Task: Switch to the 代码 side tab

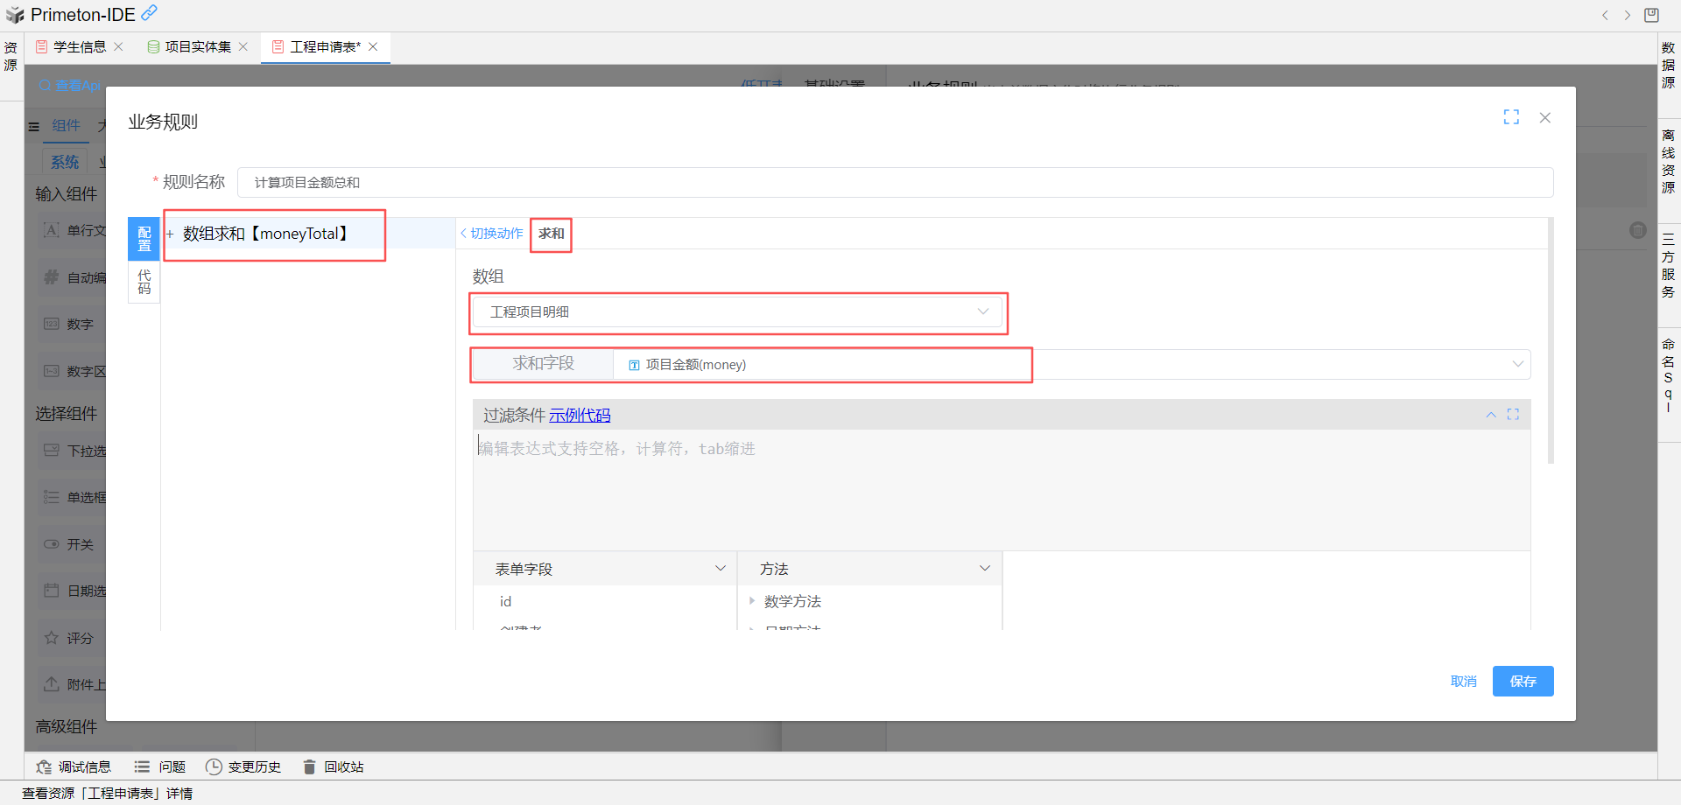Action: (144, 282)
